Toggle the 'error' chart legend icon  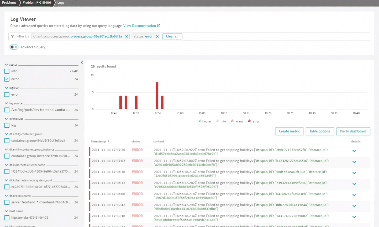pyautogui.click(x=249, y=121)
